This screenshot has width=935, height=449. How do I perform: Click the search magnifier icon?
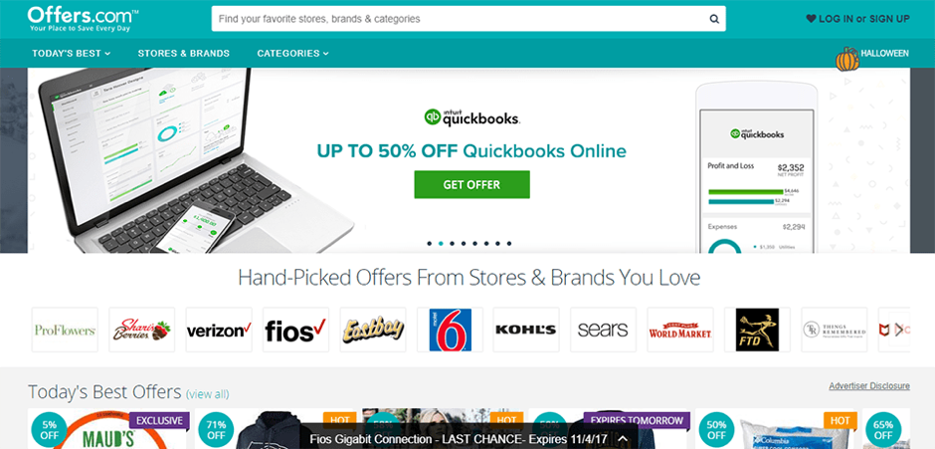[x=714, y=19]
